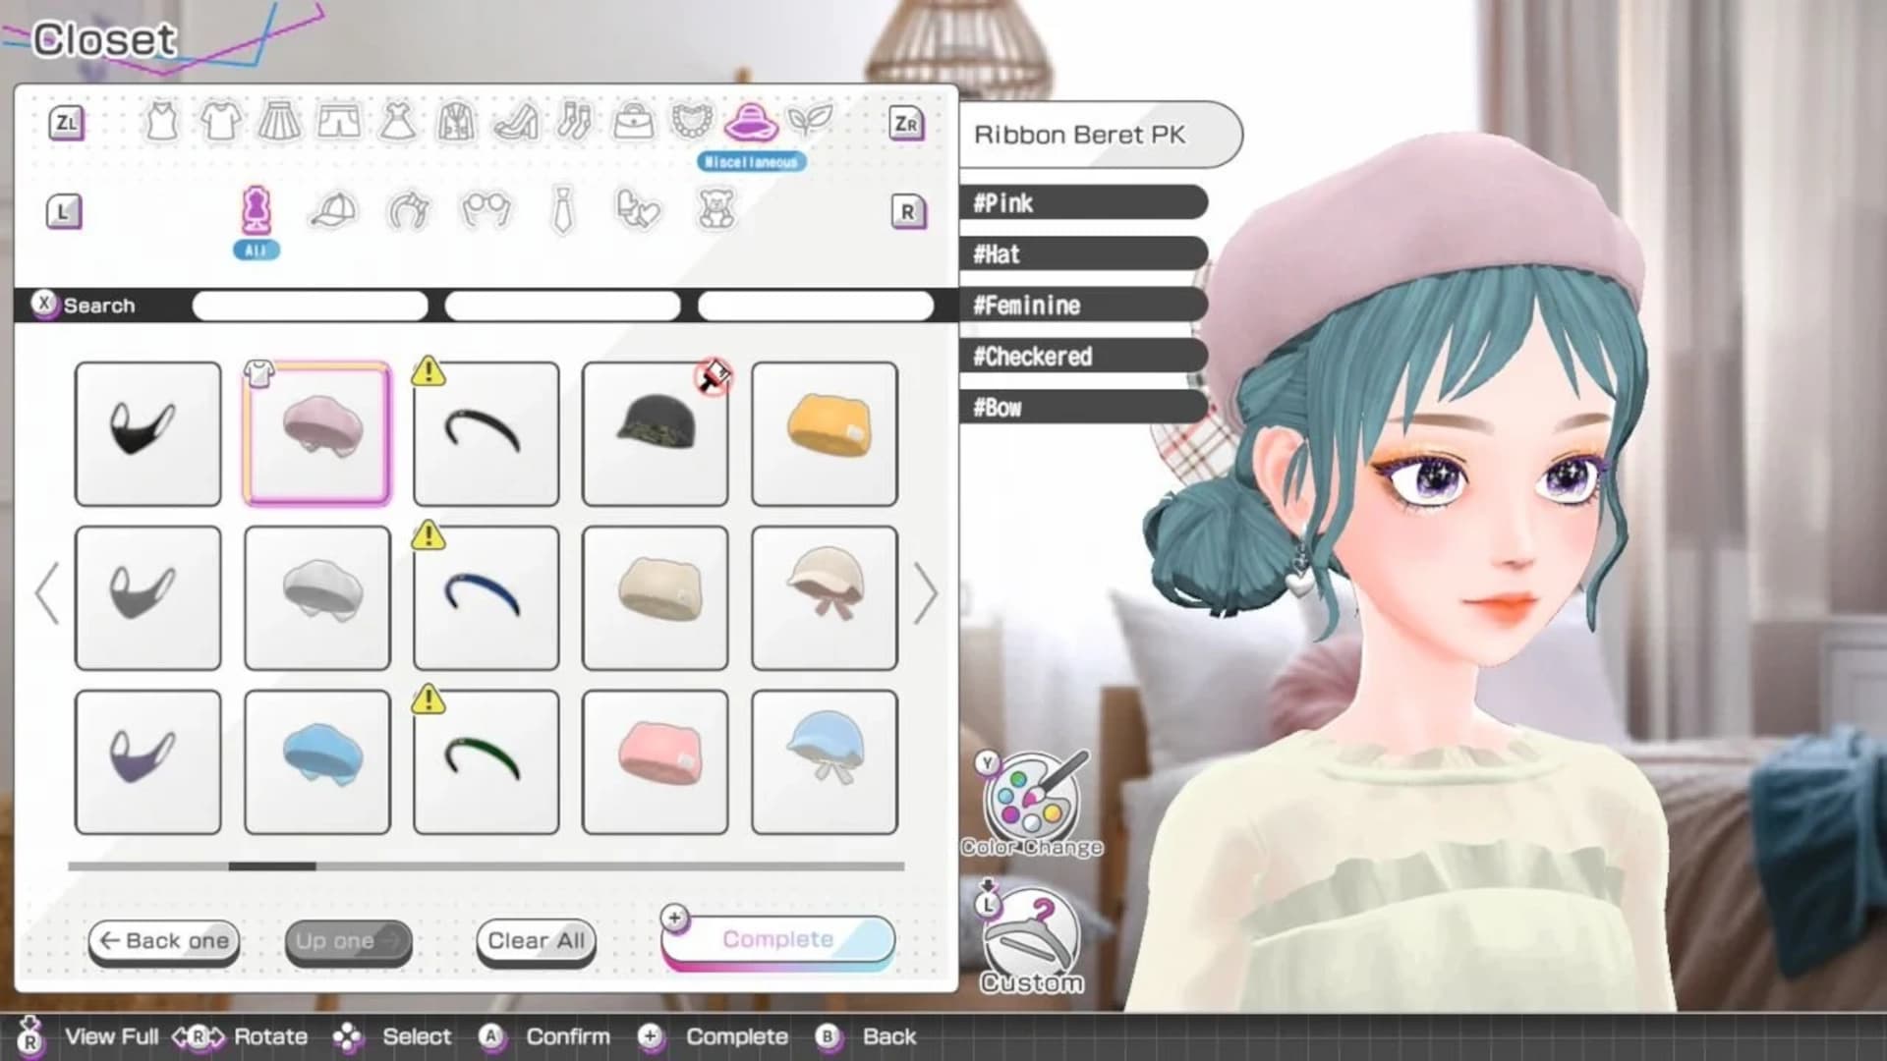
Task: Select the blue beret item
Action: pos(317,762)
